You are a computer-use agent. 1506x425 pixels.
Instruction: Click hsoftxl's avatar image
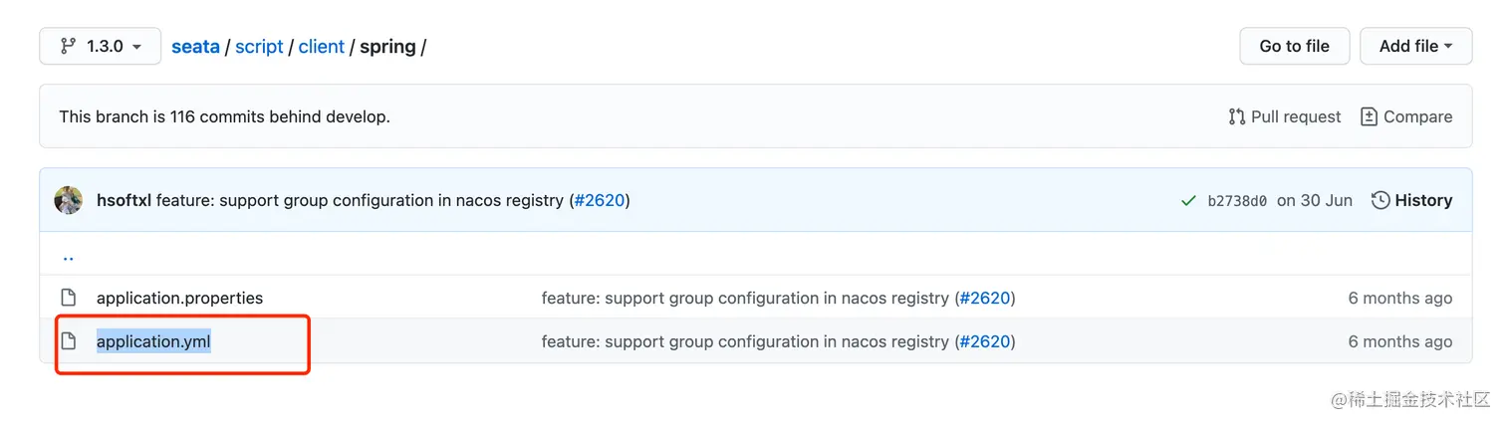[69, 200]
